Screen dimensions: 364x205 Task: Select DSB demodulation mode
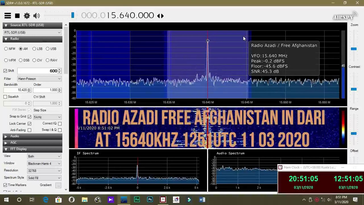(x=20, y=60)
